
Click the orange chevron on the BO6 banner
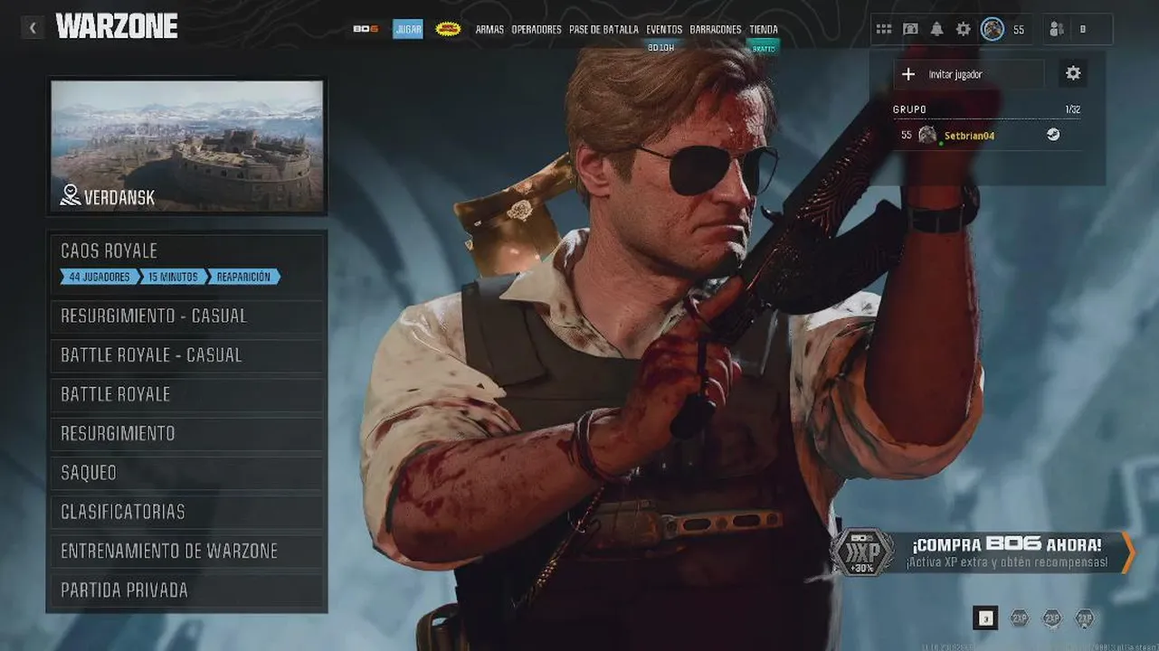coord(1127,552)
